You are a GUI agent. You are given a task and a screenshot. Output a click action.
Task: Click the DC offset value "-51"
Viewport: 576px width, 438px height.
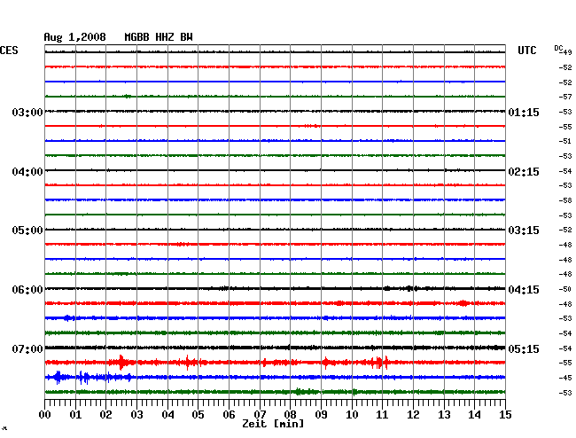565,141
